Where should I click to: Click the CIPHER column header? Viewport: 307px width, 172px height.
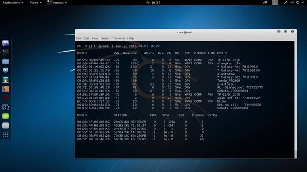(200, 53)
